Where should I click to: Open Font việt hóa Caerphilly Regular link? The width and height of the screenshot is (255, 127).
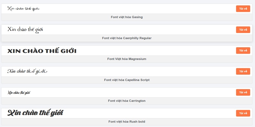pyautogui.click(x=127, y=38)
